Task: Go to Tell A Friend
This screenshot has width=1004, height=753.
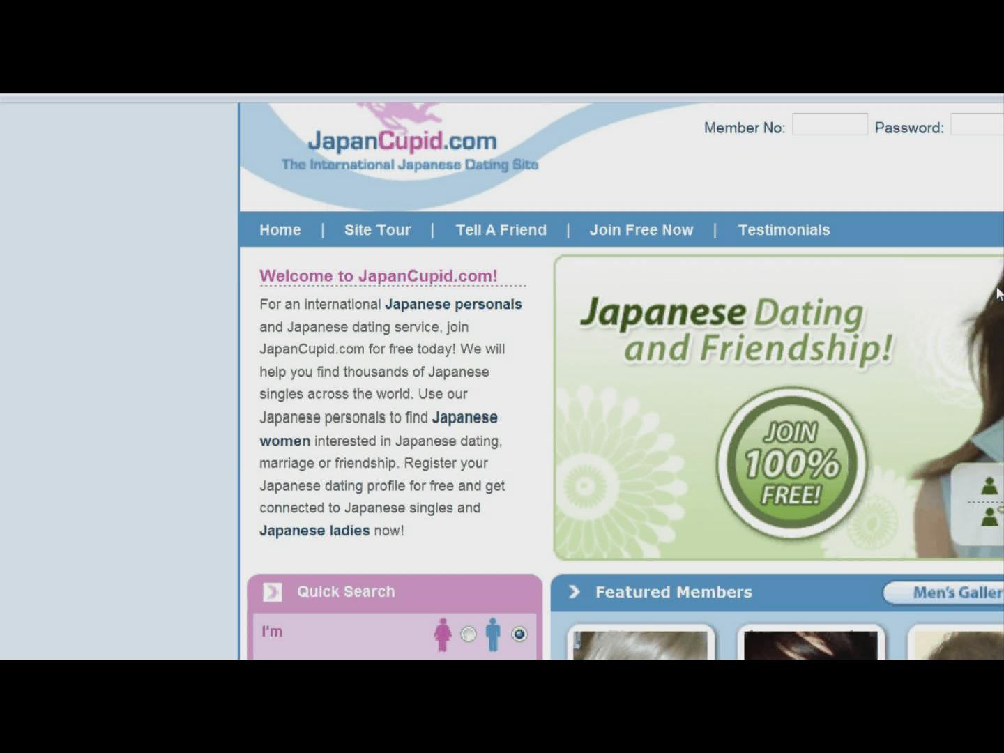Action: point(501,230)
